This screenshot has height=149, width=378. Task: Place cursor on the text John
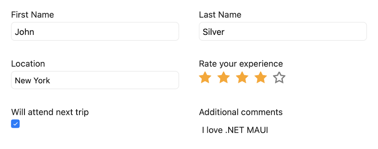[24, 32]
